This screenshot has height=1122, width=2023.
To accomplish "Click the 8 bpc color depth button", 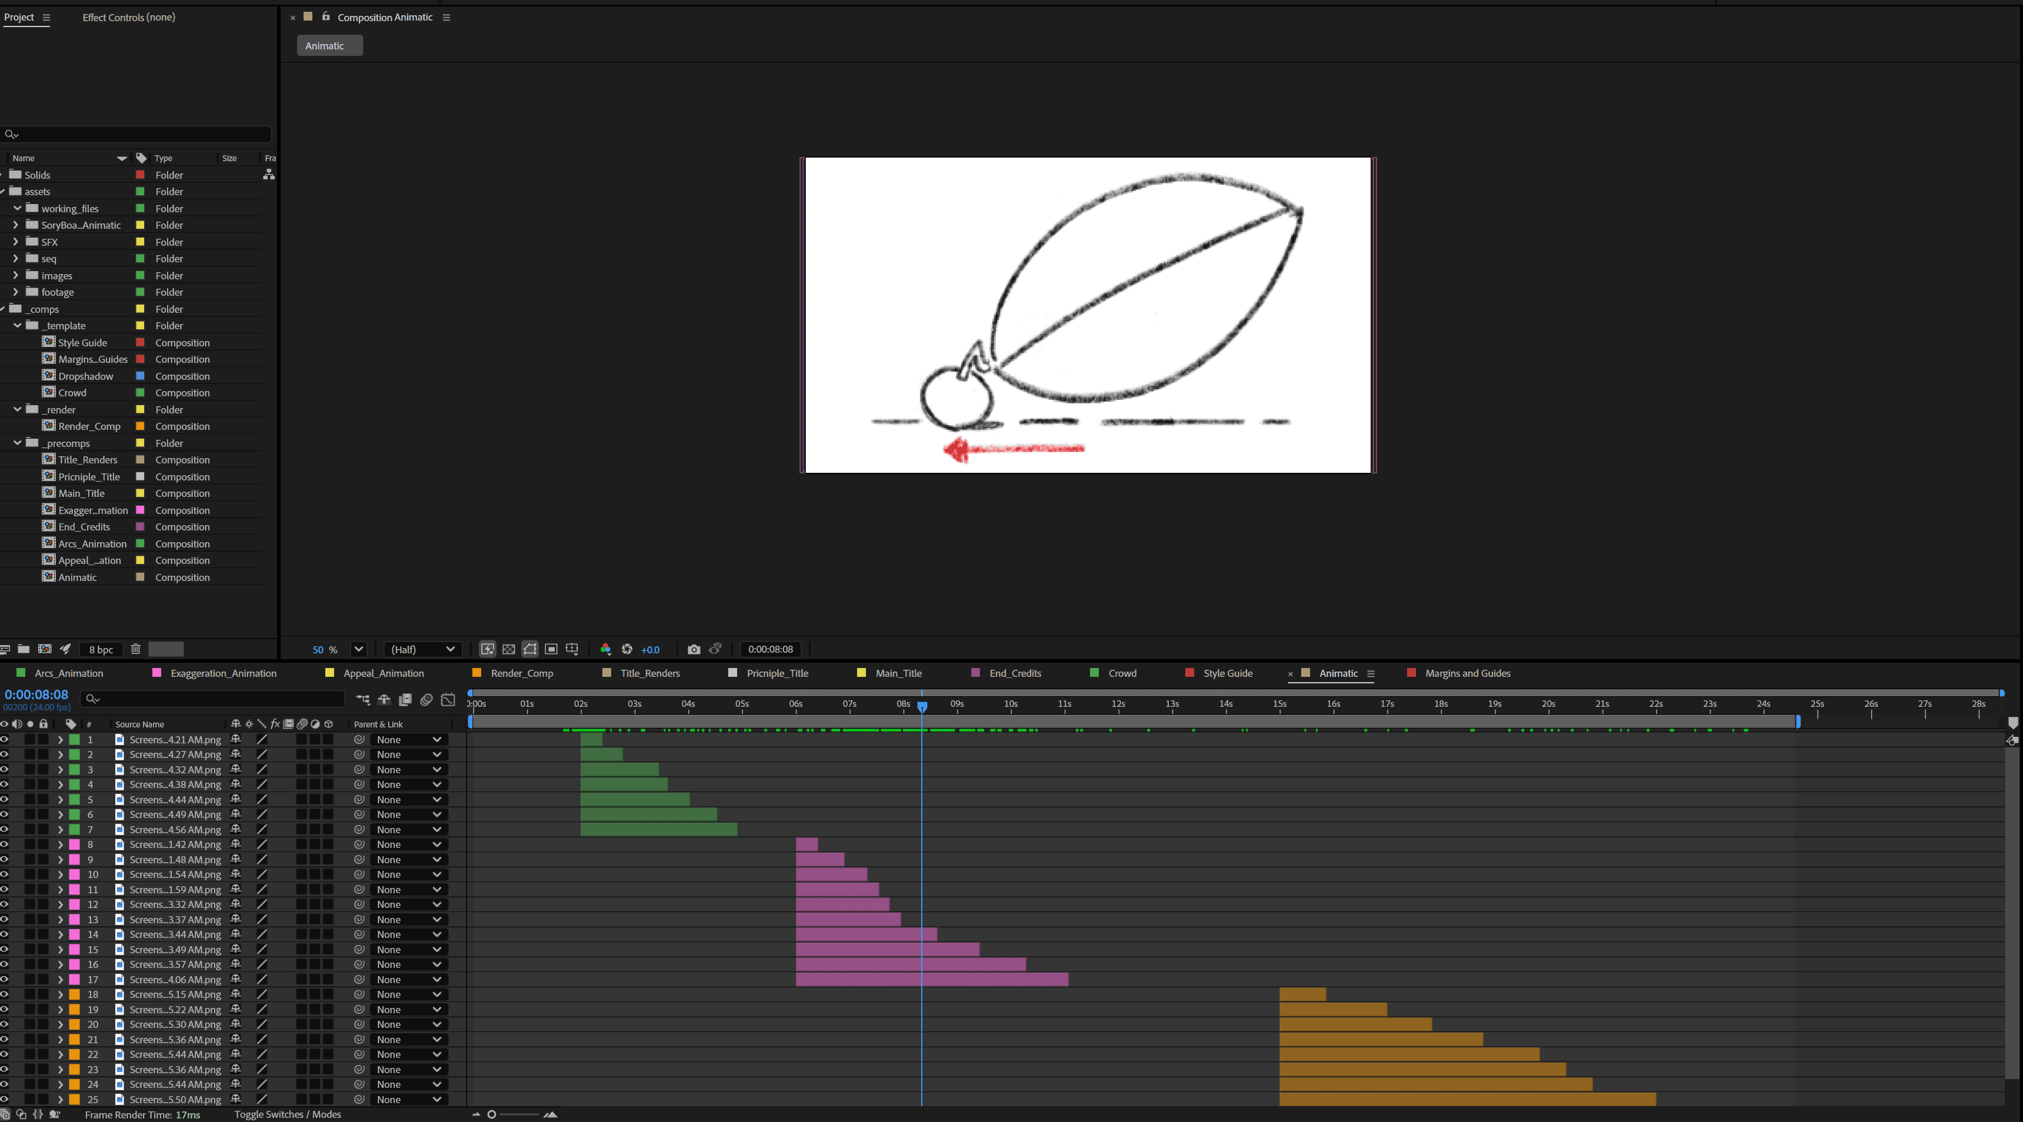I will pos(101,649).
